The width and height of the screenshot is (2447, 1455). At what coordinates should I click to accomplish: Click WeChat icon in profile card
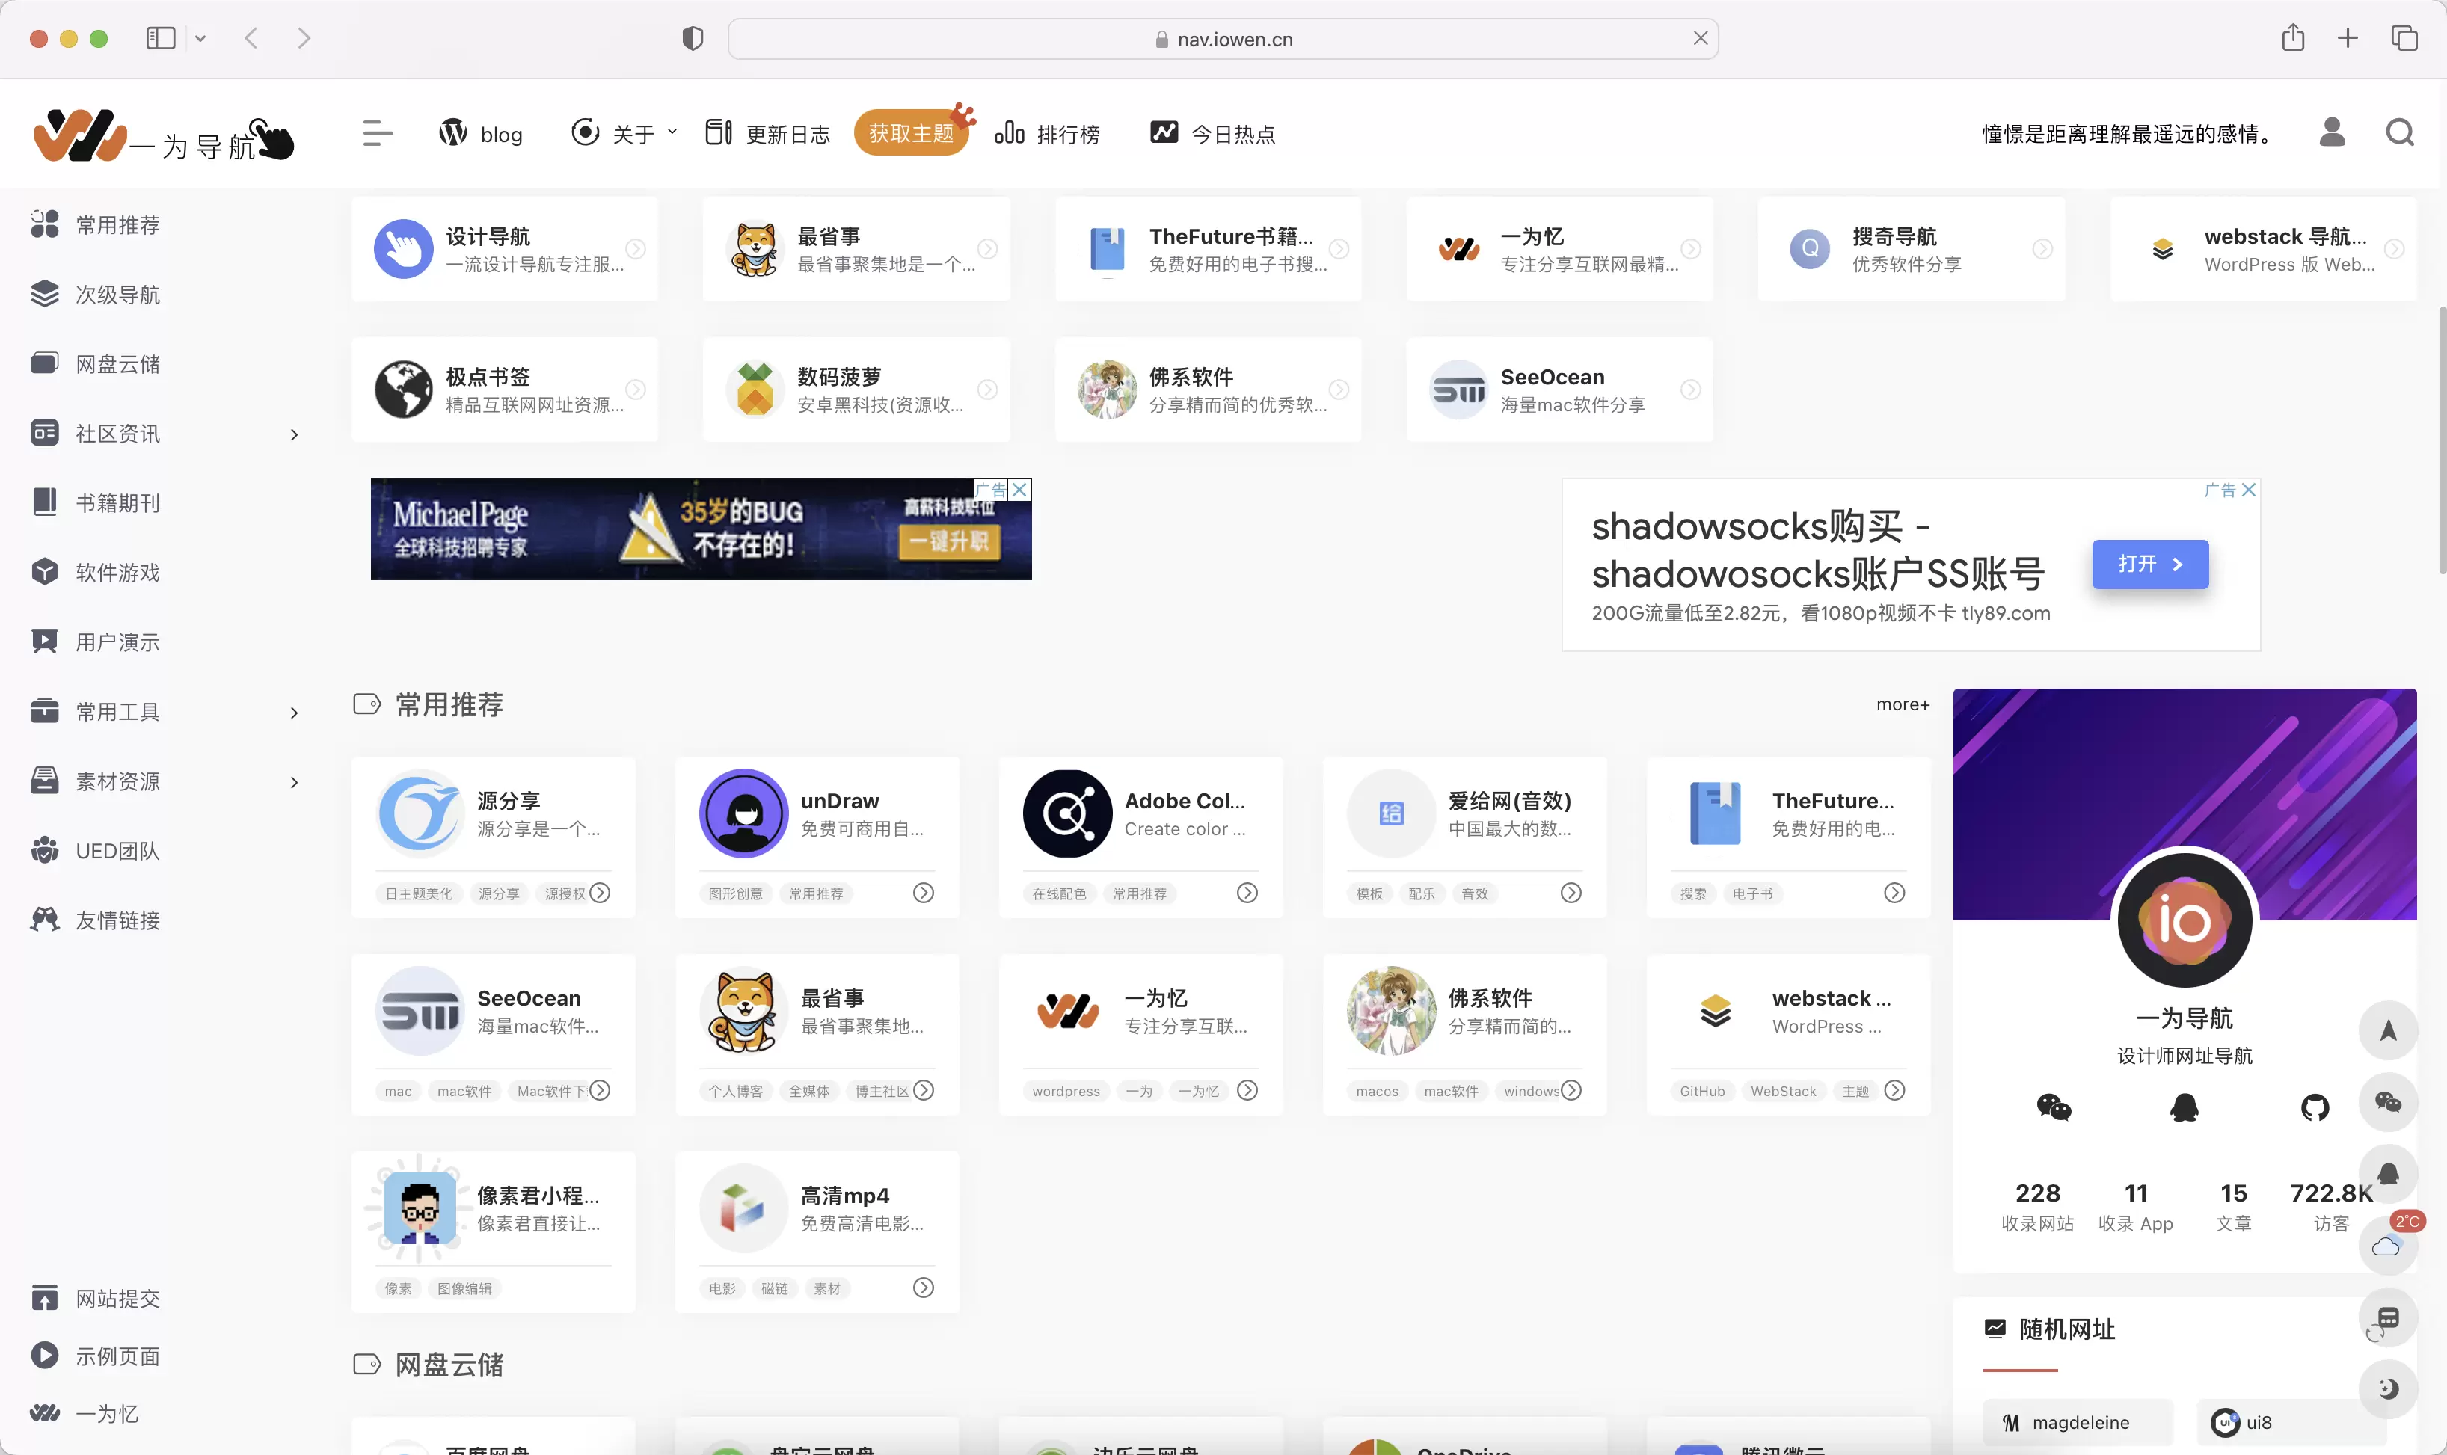pos(2054,1108)
